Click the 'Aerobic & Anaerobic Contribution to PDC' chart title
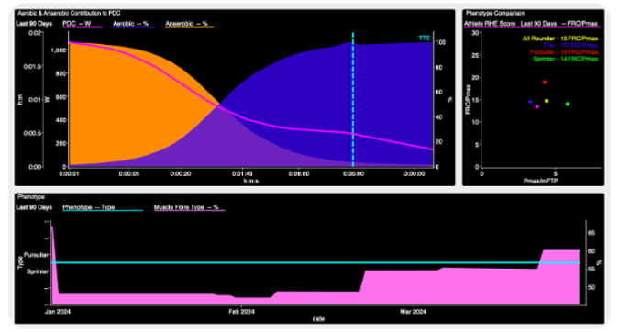The image size is (619, 332). point(69,13)
